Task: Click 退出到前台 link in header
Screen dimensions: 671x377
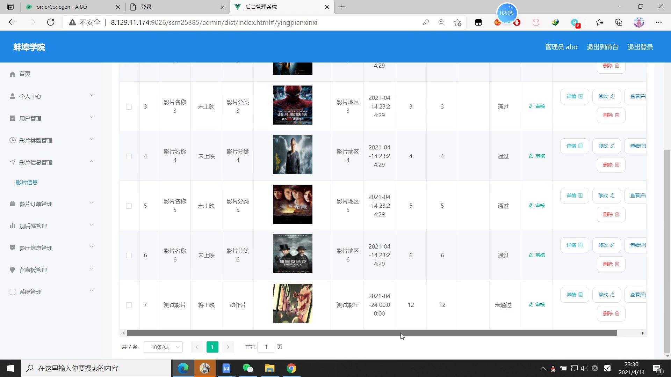Action: point(602,47)
